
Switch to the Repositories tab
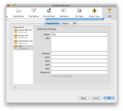pyautogui.click(x=53, y=23)
